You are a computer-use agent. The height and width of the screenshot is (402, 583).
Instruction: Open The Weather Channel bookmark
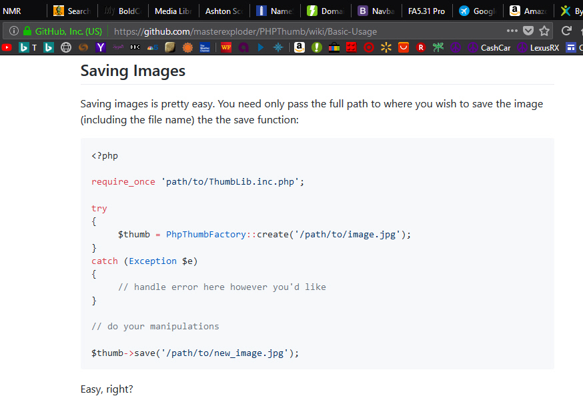pyautogui.click(x=205, y=47)
